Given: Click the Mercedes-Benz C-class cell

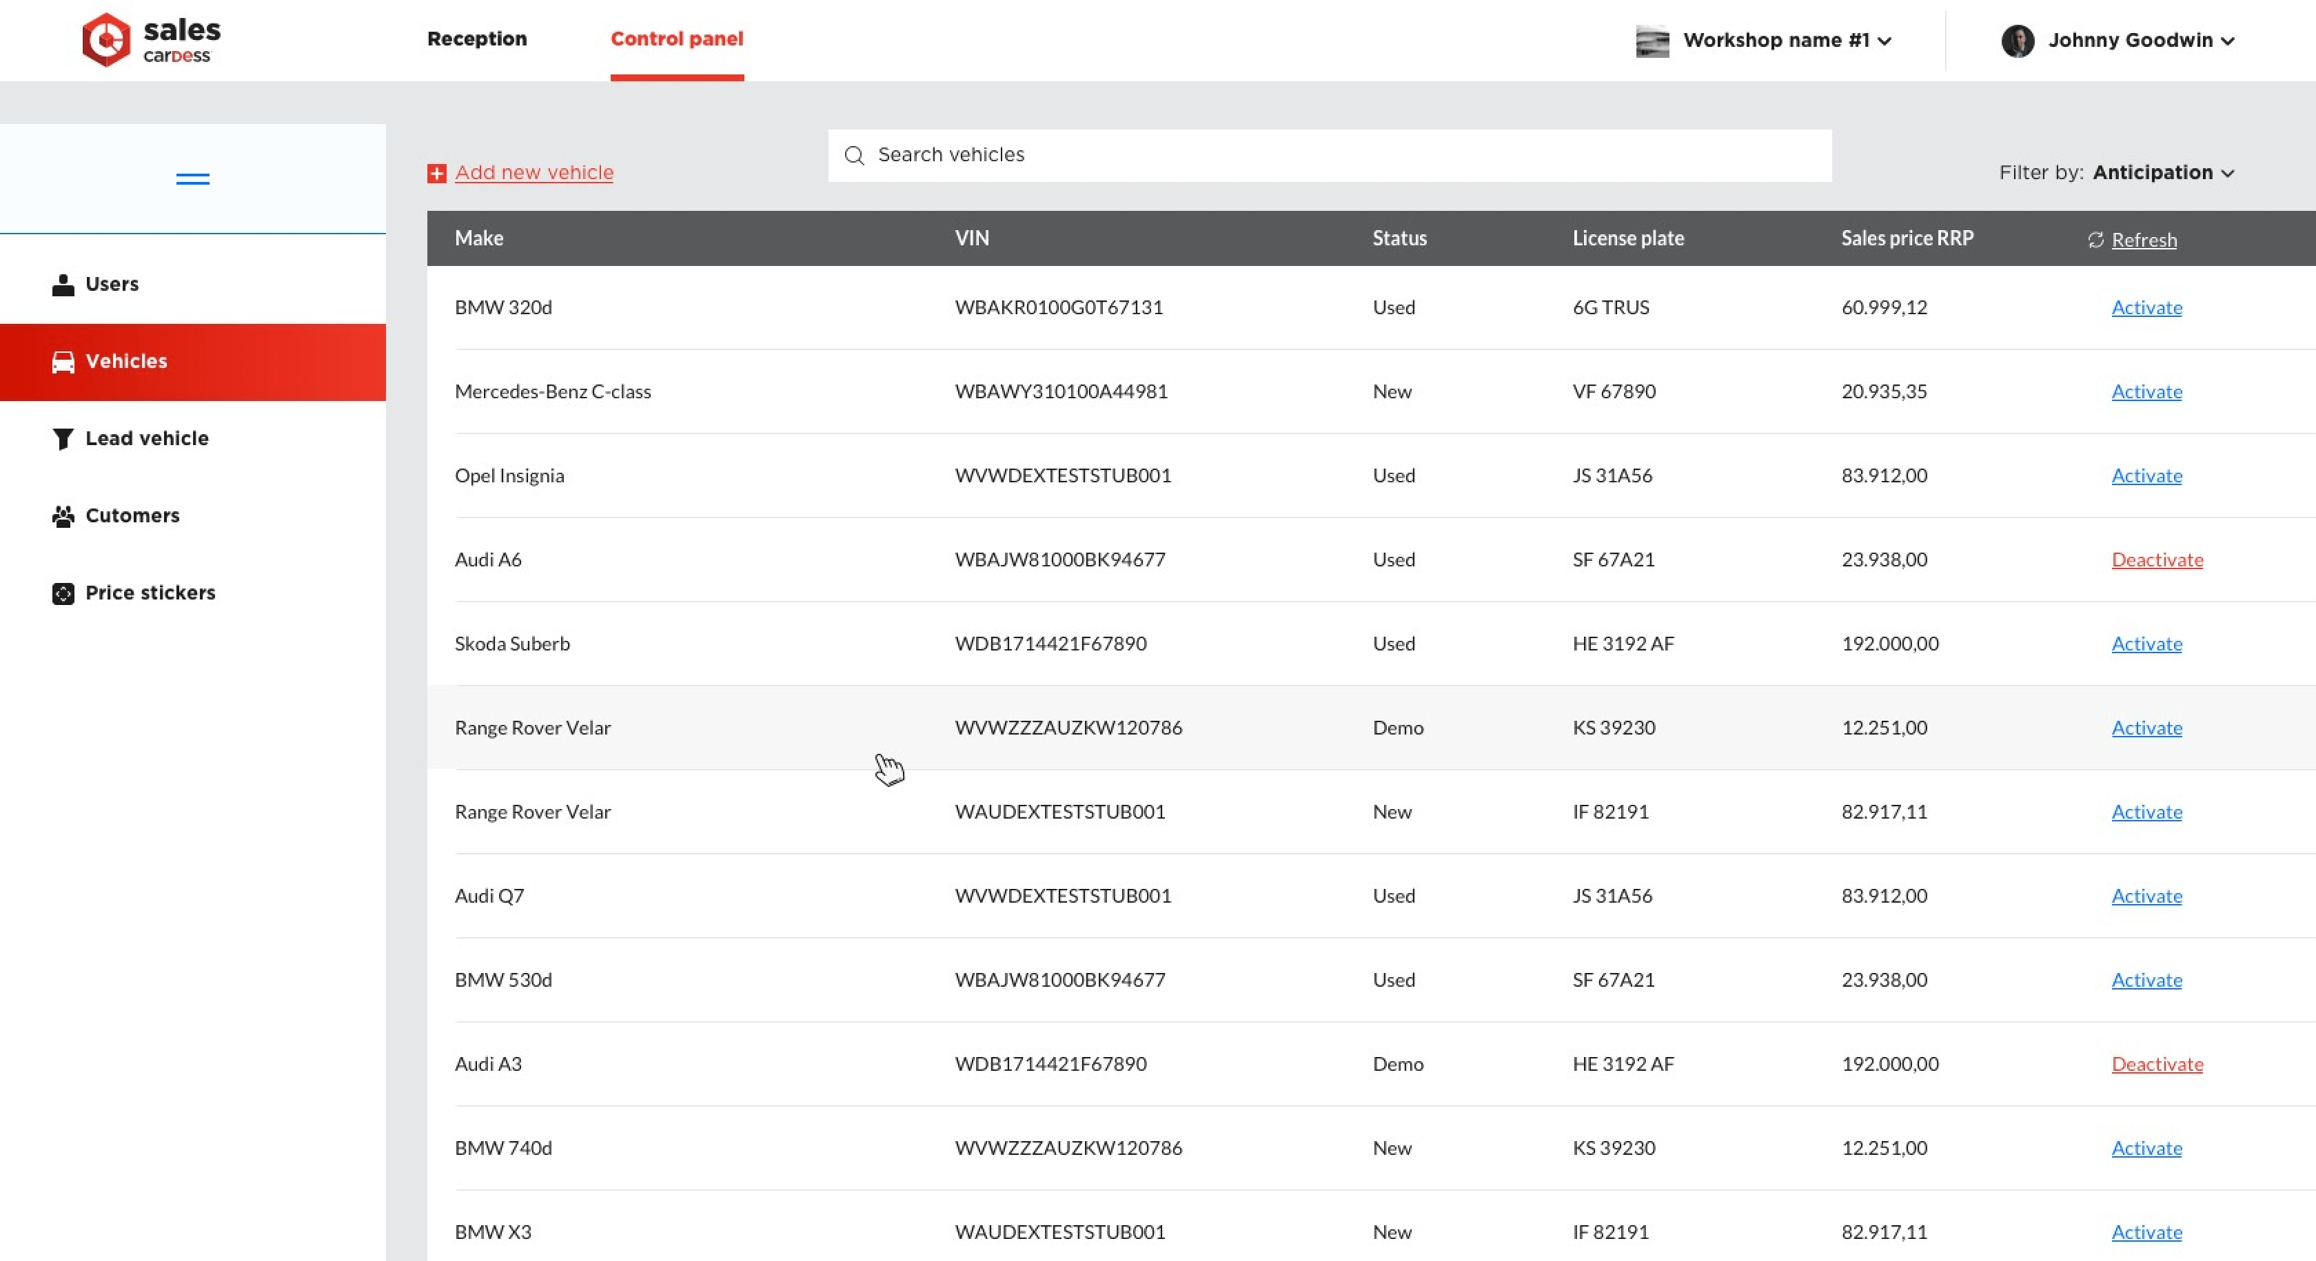Looking at the screenshot, I should pos(553,392).
